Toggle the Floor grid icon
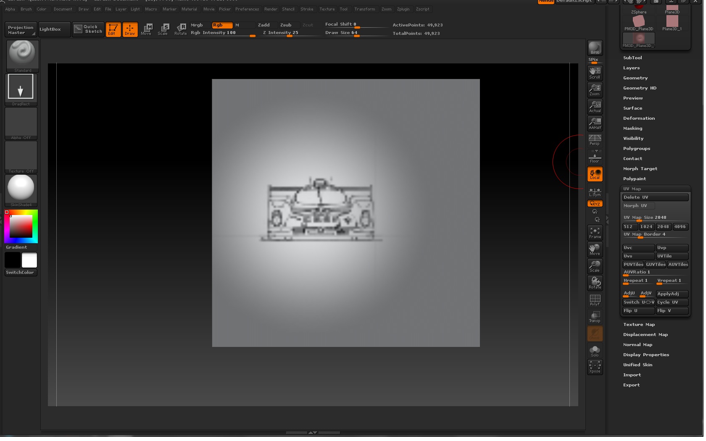Screen dimensions: 706x441 [595, 157]
